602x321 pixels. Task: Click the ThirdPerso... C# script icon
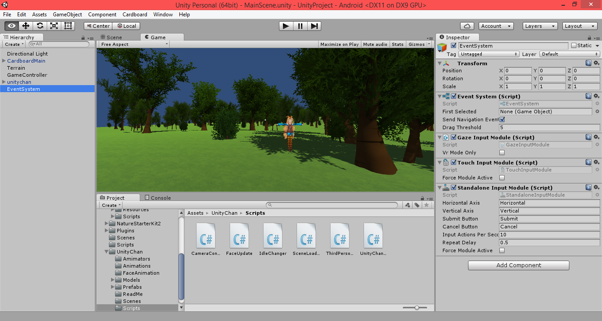click(340, 235)
